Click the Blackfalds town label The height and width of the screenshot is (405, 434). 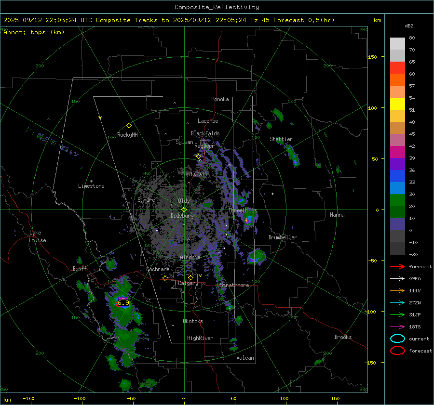pyautogui.click(x=205, y=133)
